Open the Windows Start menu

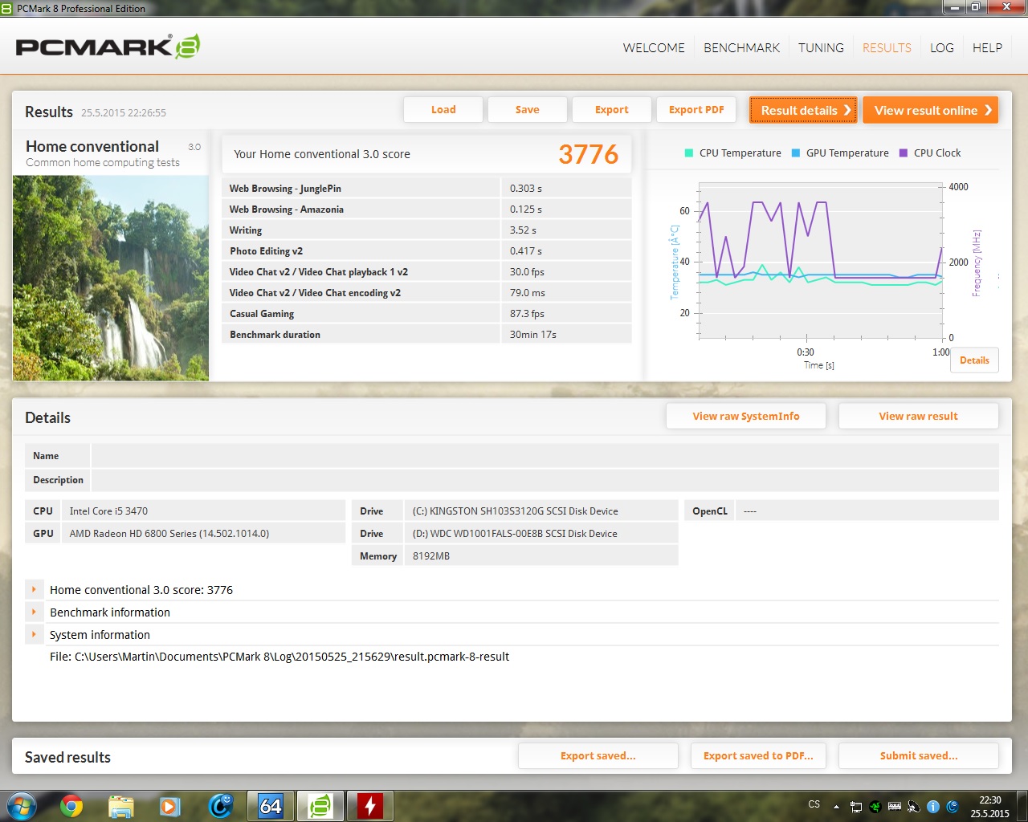click(x=21, y=805)
